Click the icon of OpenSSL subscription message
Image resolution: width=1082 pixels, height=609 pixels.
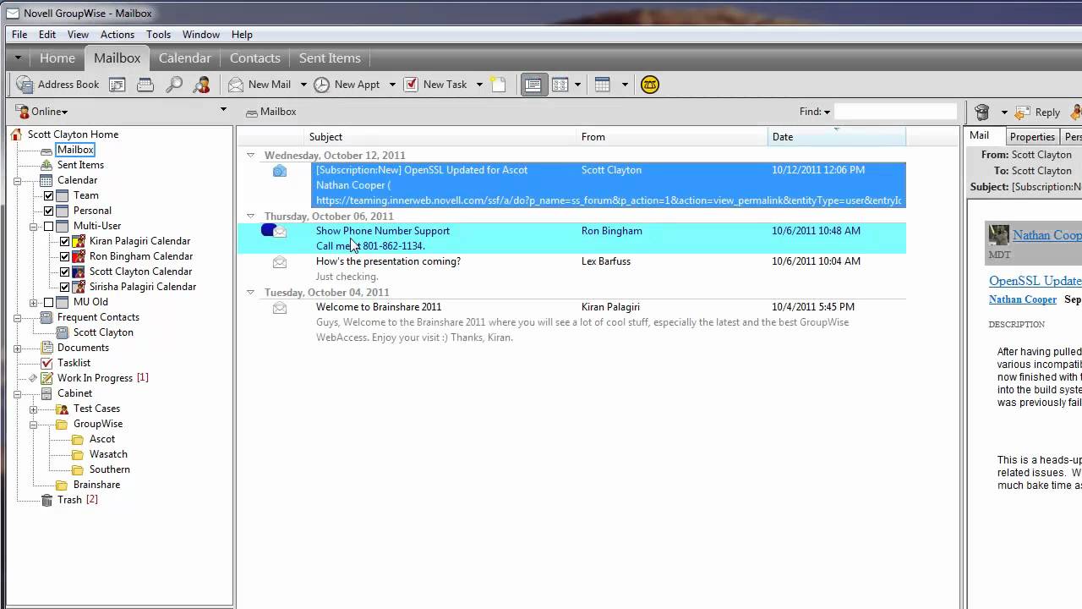point(280,171)
